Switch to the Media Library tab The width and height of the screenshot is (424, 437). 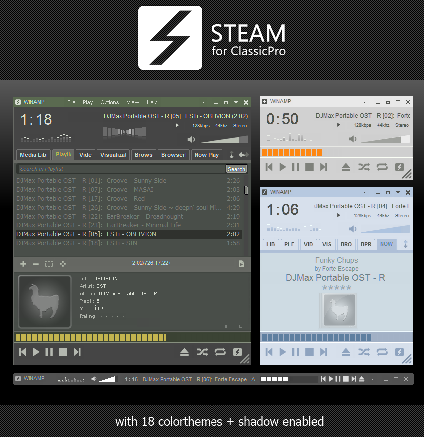point(34,155)
